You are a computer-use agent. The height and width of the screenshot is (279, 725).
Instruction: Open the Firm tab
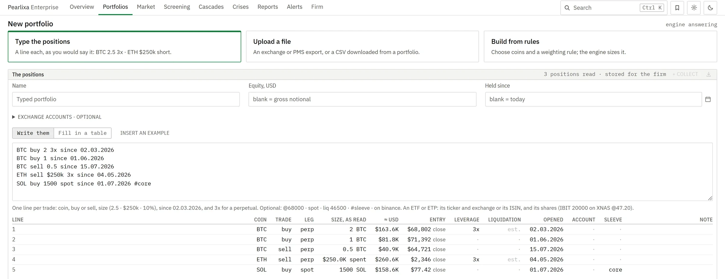tap(317, 7)
